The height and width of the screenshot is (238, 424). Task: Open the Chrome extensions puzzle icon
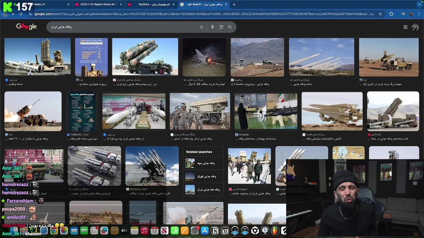[391, 14]
